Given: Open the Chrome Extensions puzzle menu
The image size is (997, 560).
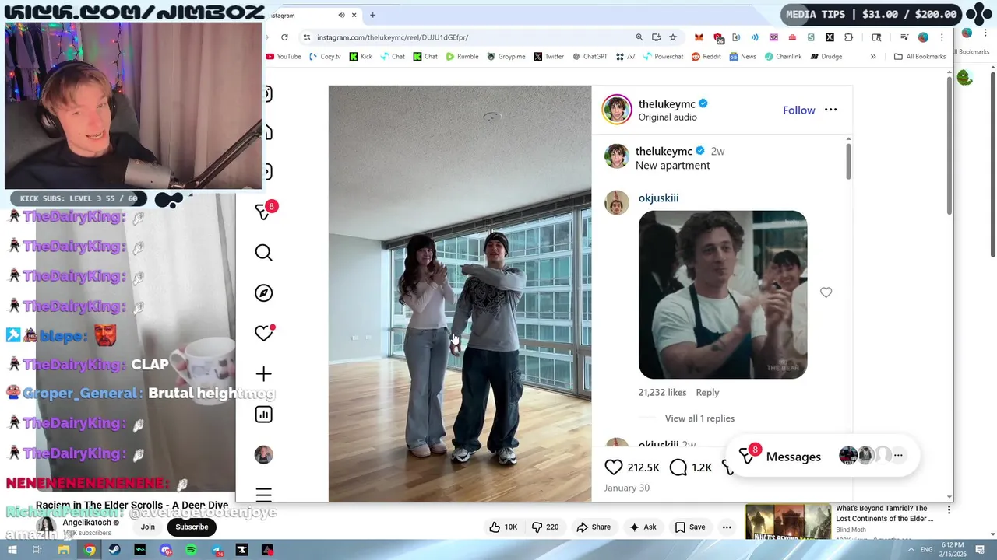Looking at the screenshot, I should 848,37.
